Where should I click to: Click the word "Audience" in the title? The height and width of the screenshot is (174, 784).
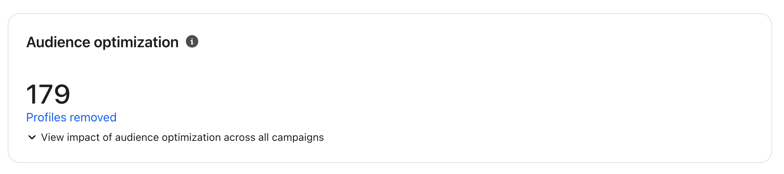pyautogui.click(x=58, y=42)
